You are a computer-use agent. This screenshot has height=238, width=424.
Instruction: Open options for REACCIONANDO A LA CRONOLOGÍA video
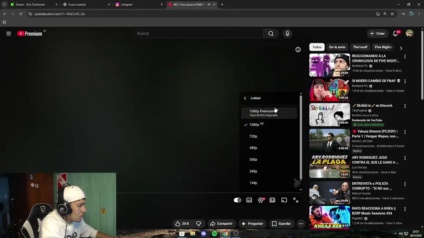click(405, 57)
